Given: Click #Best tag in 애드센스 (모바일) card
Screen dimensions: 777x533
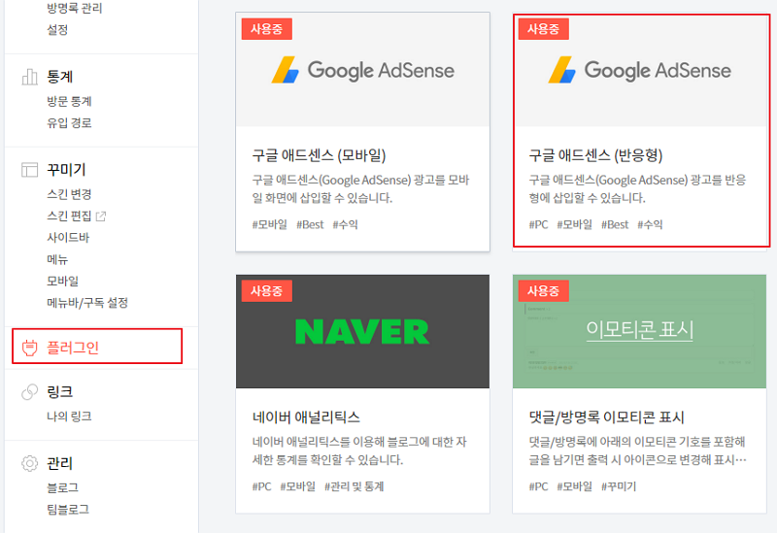Looking at the screenshot, I should tap(310, 224).
